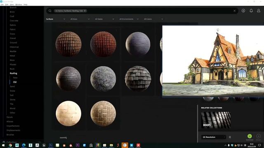
Task: Select the Debris category
Action: 13,25
